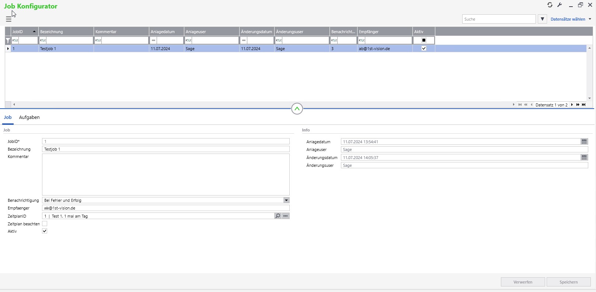The height and width of the screenshot is (292, 596).
Task: Switch to the Aufgaben tab
Action: click(29, 117)
